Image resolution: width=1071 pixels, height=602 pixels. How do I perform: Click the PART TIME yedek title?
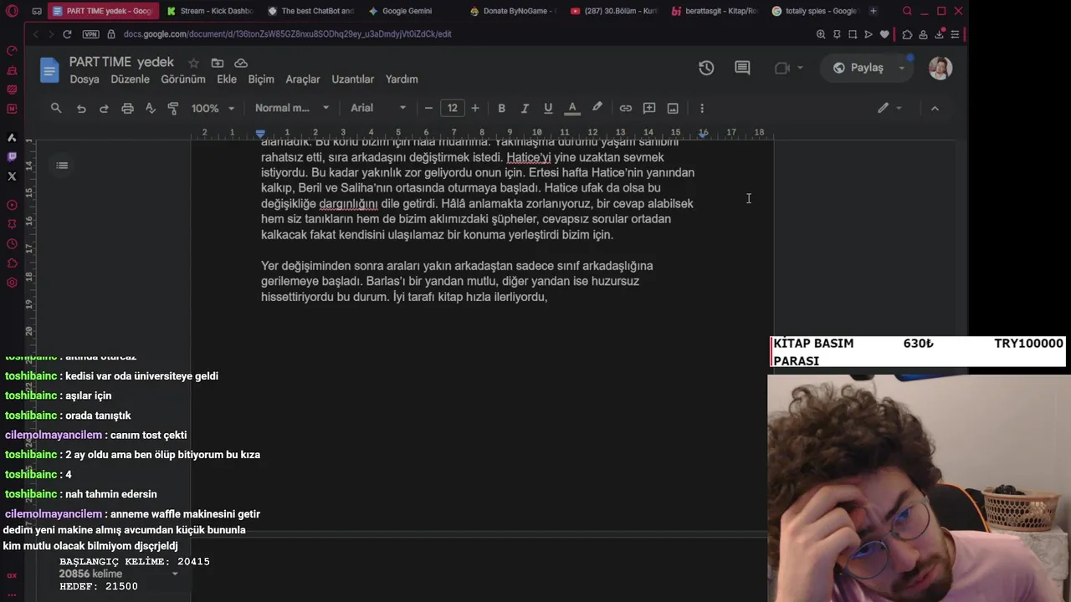click(121, 63)
